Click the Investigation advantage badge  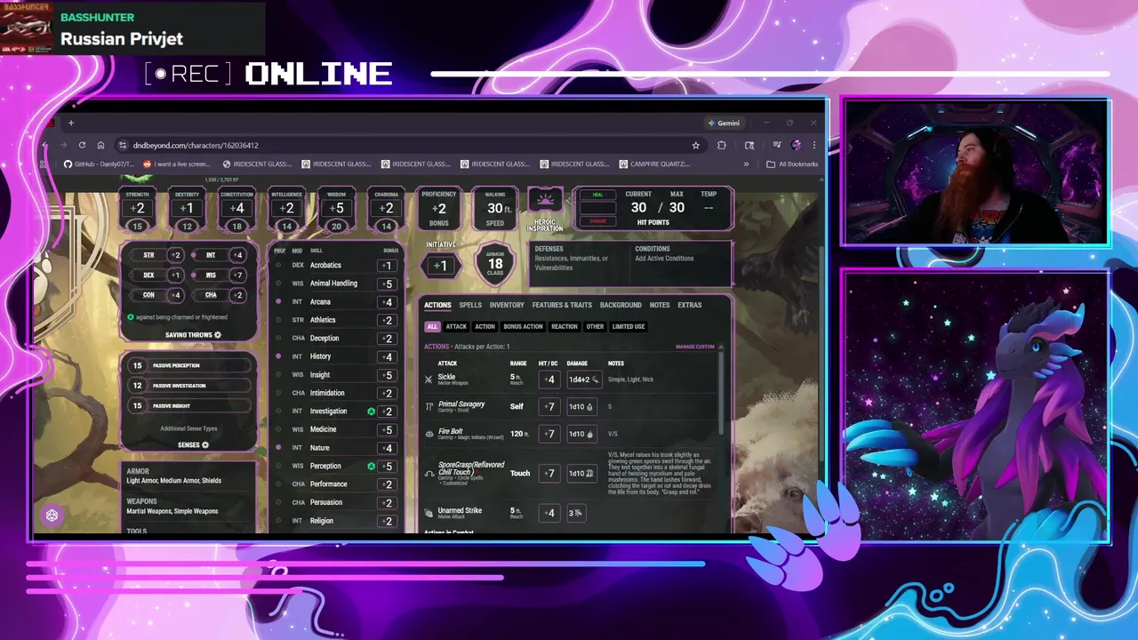coord(371,412)
